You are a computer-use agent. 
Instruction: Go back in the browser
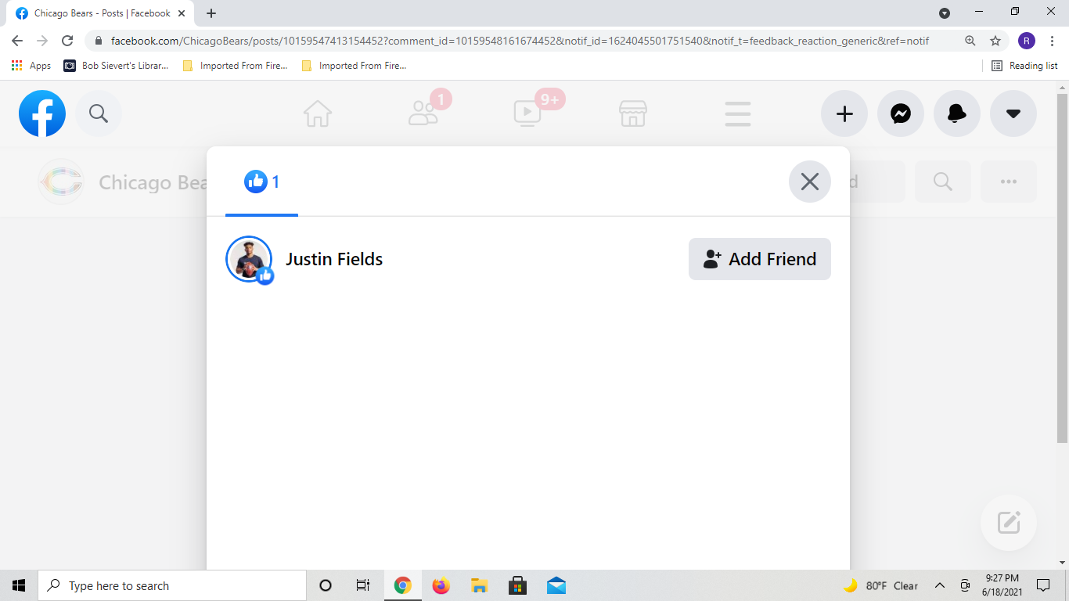pyautogui.click(x=17, y=41)
